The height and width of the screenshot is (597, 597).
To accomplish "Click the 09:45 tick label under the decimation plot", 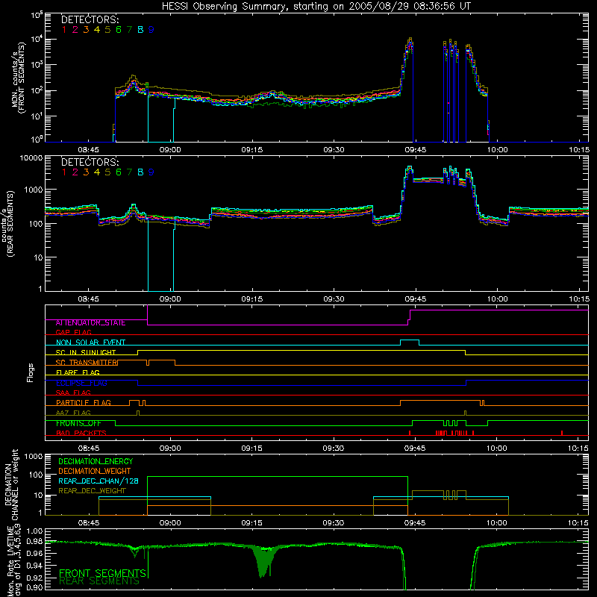I will coord(415,523).
